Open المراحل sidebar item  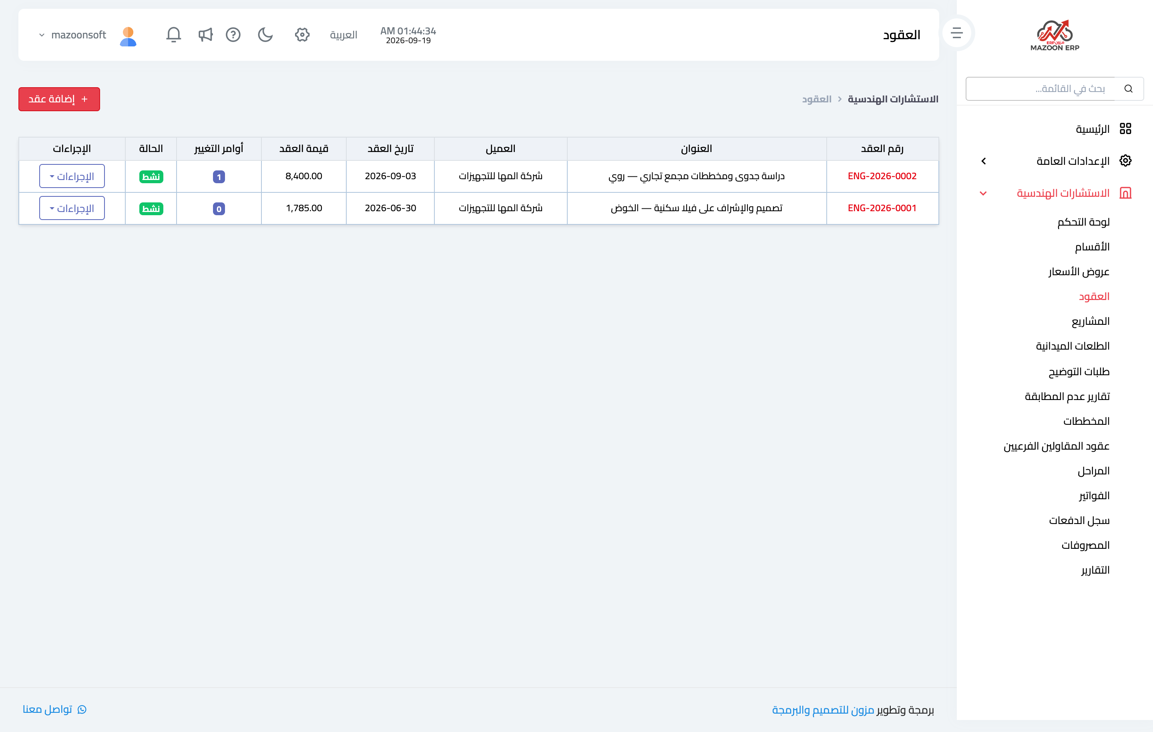(1094, 471)
